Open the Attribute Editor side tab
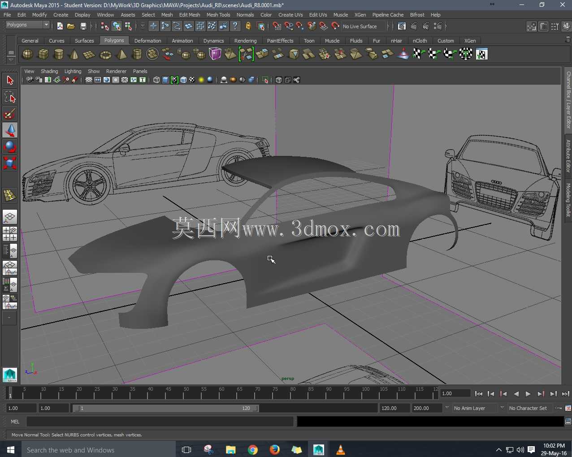This screenshot has height=457, width=572. (x=568, y=156)
